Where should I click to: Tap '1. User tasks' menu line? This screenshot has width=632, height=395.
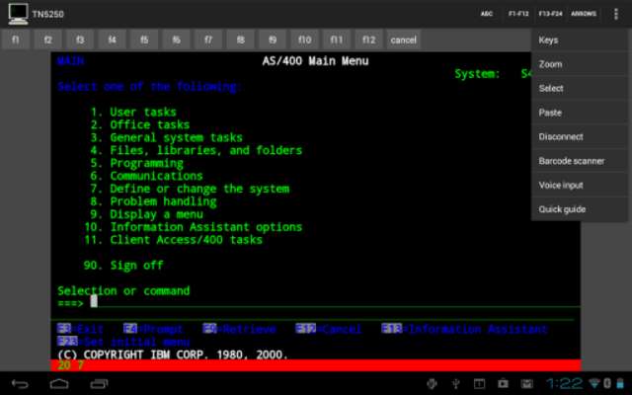[133, 112]
